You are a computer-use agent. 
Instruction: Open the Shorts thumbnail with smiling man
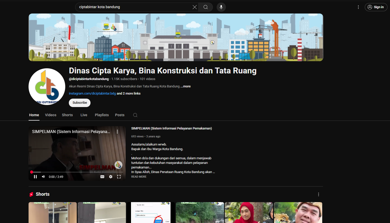click(x=298, y=213)
